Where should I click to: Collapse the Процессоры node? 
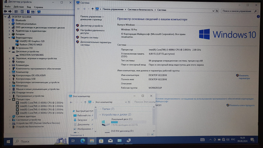pyautogui.click(x=10, y=99)
